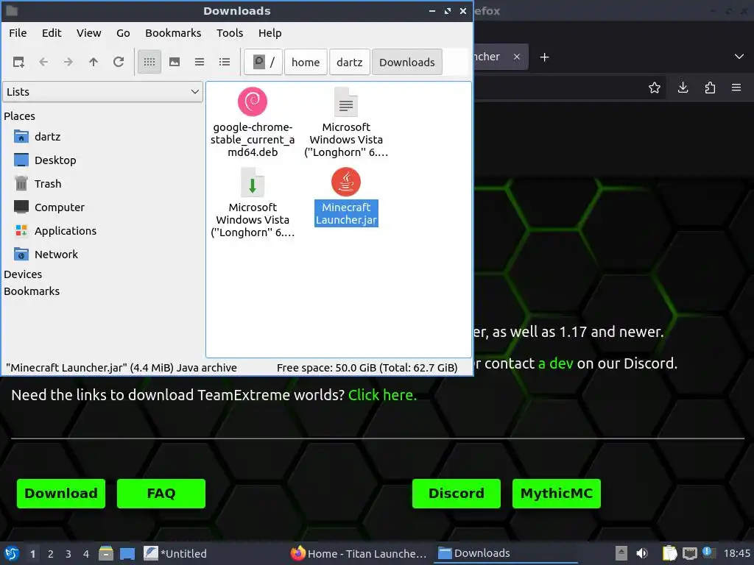Open a new tab in the file manager toolbar

click(18, 62)
